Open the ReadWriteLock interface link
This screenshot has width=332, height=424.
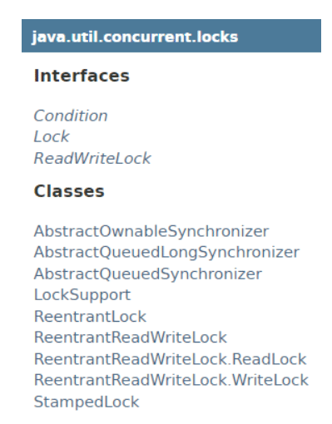92,158
